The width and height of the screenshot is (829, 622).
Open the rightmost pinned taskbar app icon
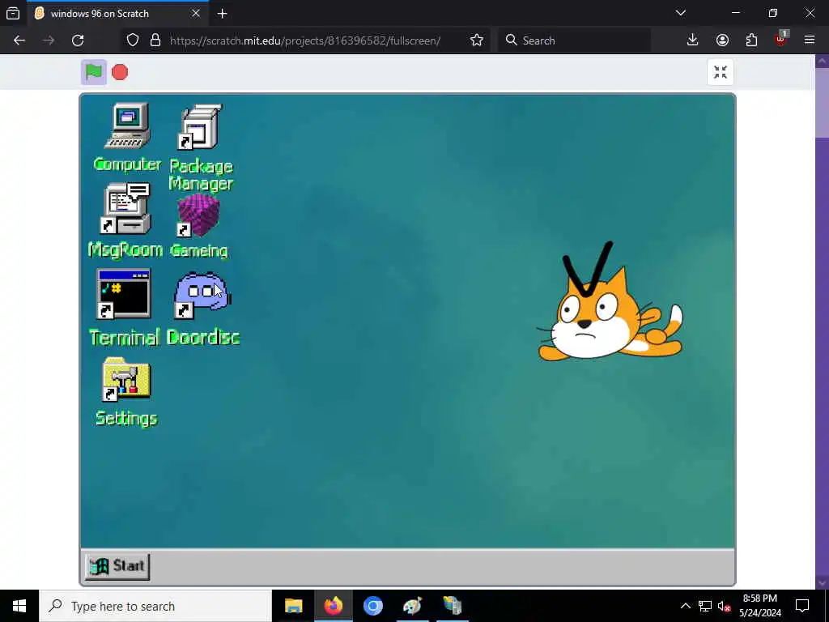tap(452, 606)
